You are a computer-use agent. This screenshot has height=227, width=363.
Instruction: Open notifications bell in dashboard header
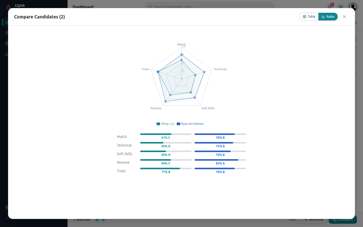(x=330, y=7)
